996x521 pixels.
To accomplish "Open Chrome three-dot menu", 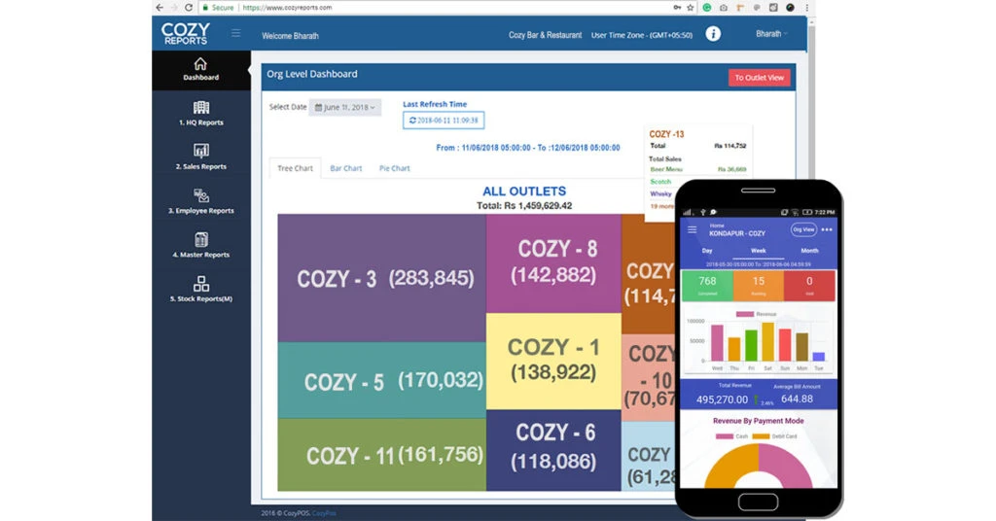I will (806, 8).
